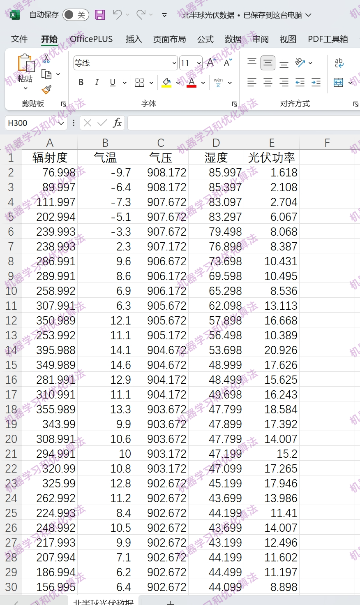Image resolution: width=360 pixels, height=605 pixels.
Task: Apply bold formatting with the B icon
Action: 81,82
